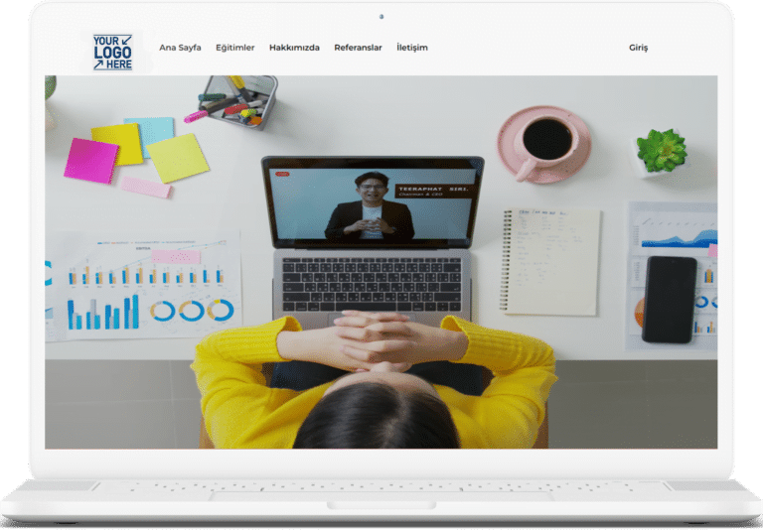Open the Ana Sayfa menu item
The width and height of the screenshot is (763, 530).
point(180,48)
